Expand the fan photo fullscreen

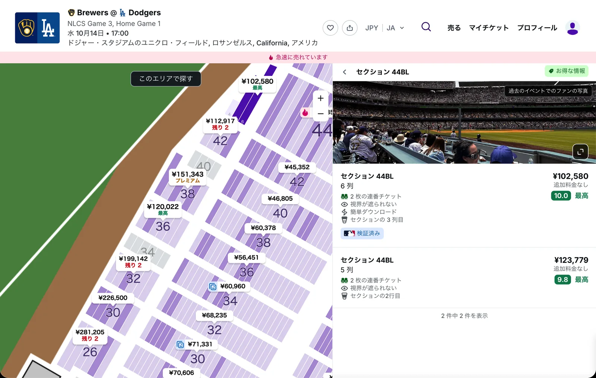coord(580,152)
